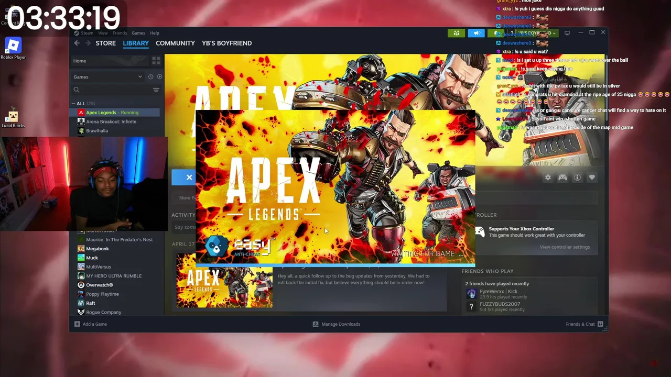
Task: Click Manage Downloads at window bottom
Action: pos(336,324)
